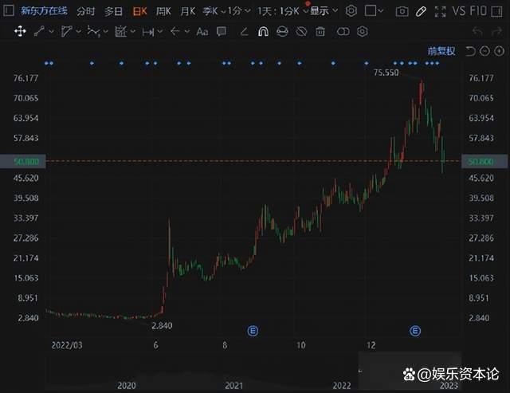510x393 pixels.
Task: Click the first E event marker on chart
Action: [252, 330]
